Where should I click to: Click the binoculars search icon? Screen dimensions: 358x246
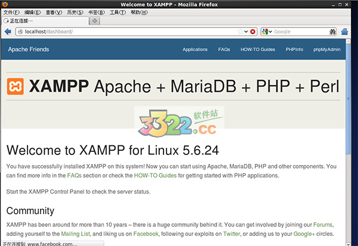[x=332, y=32]
